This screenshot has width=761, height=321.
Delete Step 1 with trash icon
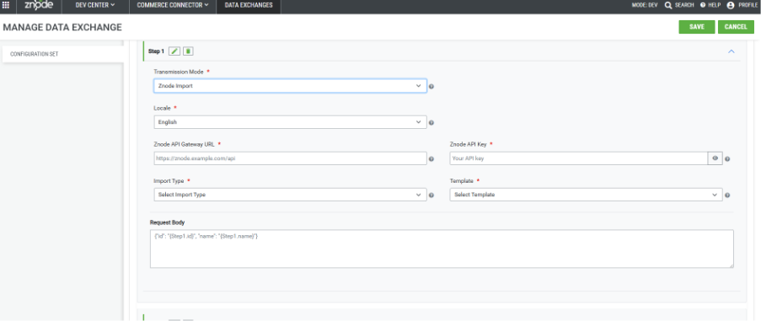188,51
